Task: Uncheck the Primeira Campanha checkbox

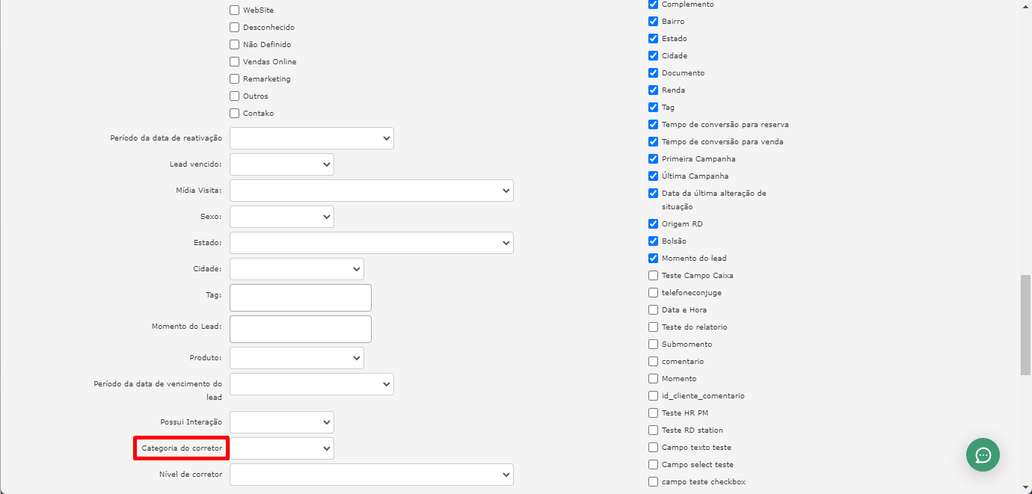Action: click(x=654, y=159)
